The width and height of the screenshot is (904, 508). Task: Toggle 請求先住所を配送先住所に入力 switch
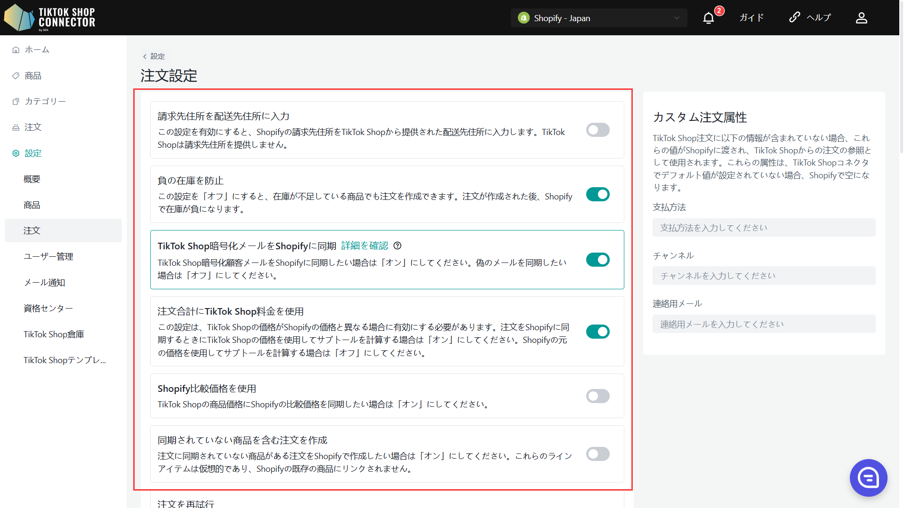point(597,130)
